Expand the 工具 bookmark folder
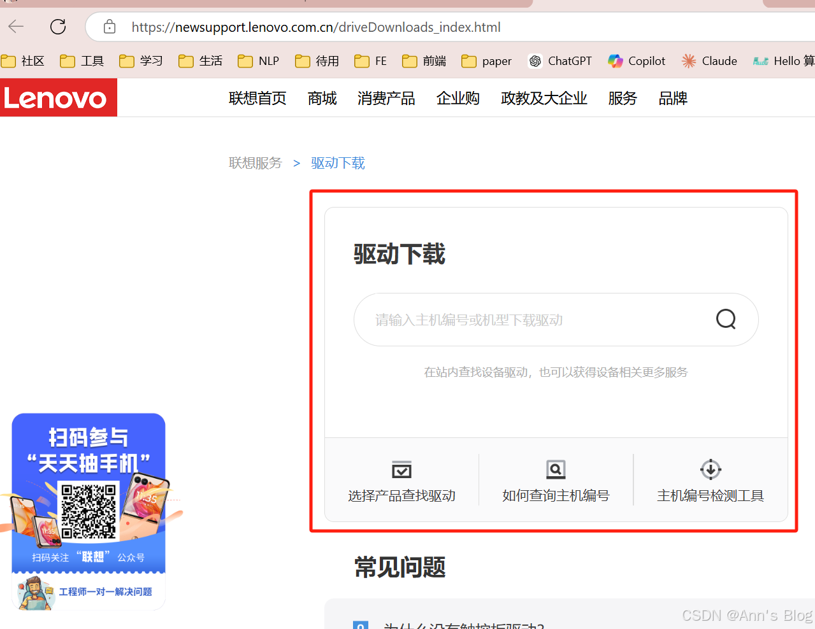 tap(82, 61)
